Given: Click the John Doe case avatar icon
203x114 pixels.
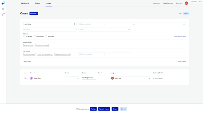Looking at the screenshot, I should point(31,78).
